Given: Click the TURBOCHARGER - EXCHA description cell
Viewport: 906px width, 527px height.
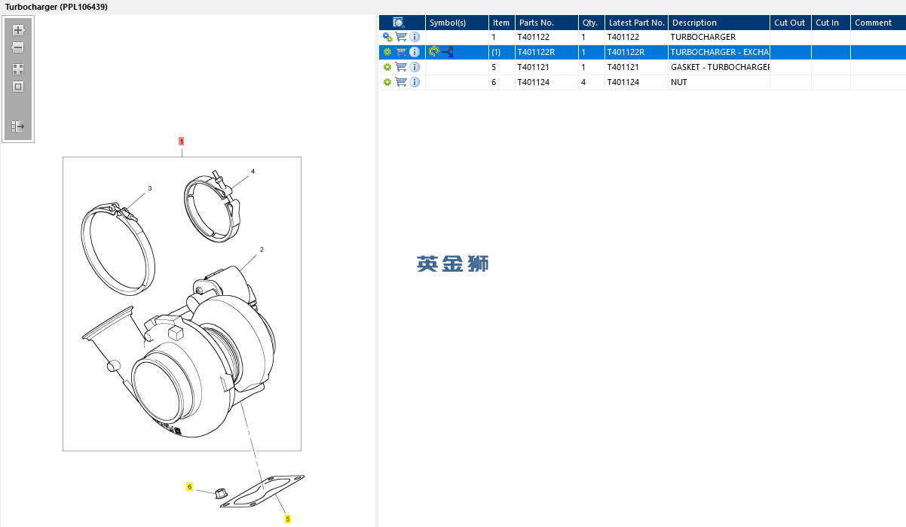Looking at the screenshot, I should [719, 52].
